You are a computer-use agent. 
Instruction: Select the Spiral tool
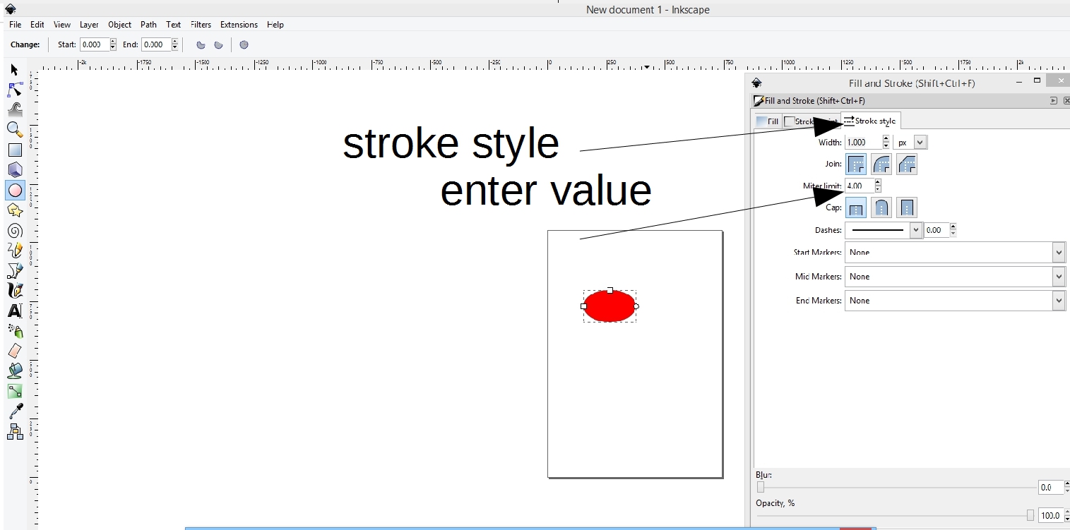coord(14,230)
